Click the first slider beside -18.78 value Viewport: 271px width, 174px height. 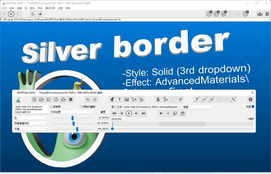73,118
